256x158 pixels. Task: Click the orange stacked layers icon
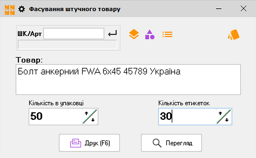point(134,34)
